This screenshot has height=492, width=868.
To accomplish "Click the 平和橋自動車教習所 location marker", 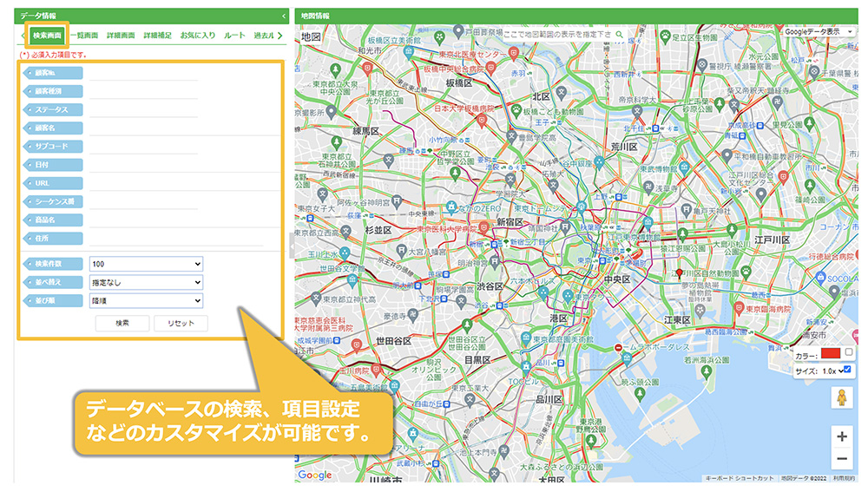I will coord(727,156).
